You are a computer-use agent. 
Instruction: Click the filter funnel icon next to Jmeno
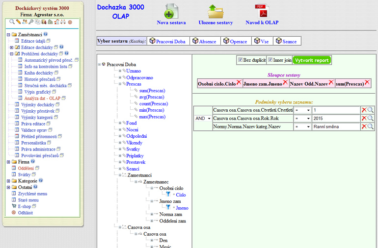point(168,207)
